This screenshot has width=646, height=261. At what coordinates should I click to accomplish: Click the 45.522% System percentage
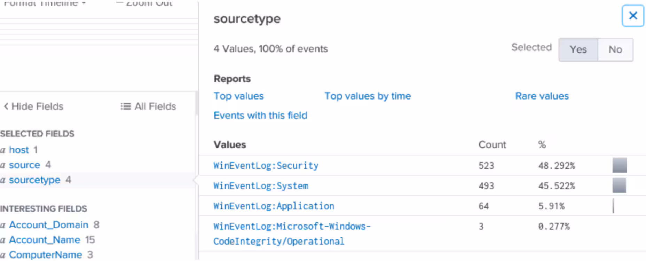click(x=557, y=186)
